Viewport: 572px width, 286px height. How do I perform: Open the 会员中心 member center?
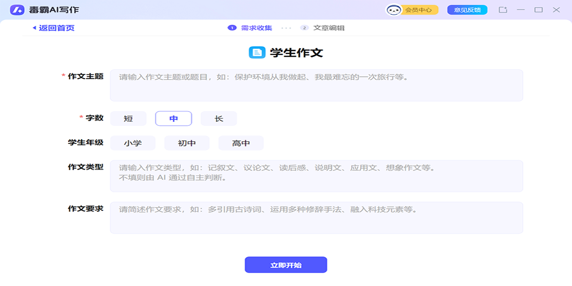point(418,10)
